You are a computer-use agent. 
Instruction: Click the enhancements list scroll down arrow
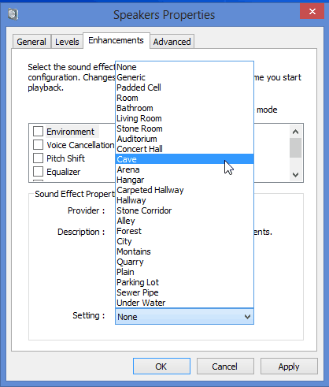click(x=296, y=175)
